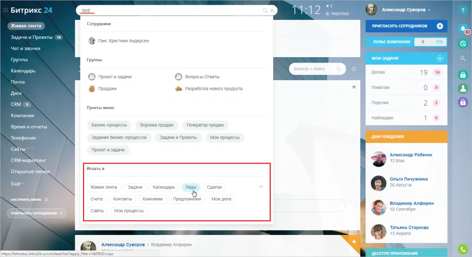Click the plus icon in Мои задачи header
Viewport: 472px width, 257px height.
[440, 58]
